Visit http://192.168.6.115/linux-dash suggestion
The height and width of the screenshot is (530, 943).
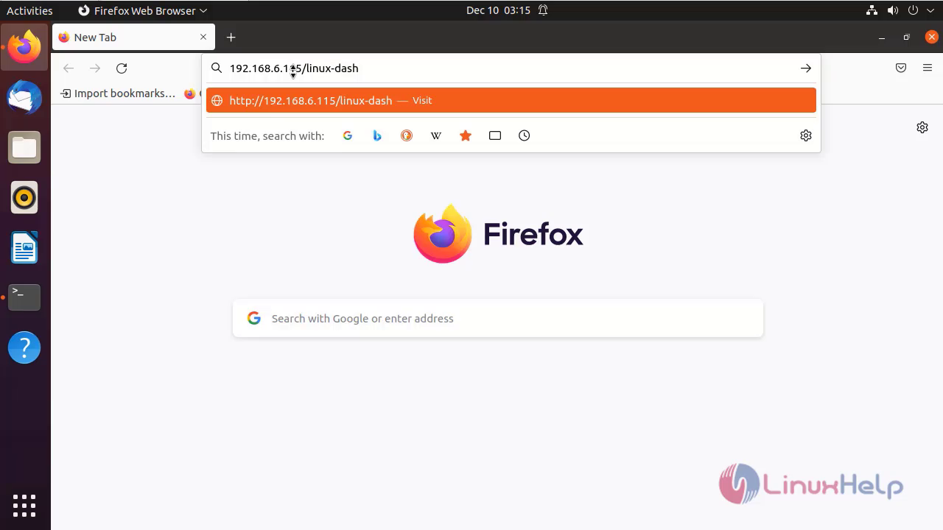pyautogui.click(x=511, y=100)
